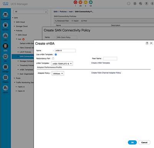The image size is (154, 148).
Task: Click root breadcrumb link
Action: tap(71, 12)
